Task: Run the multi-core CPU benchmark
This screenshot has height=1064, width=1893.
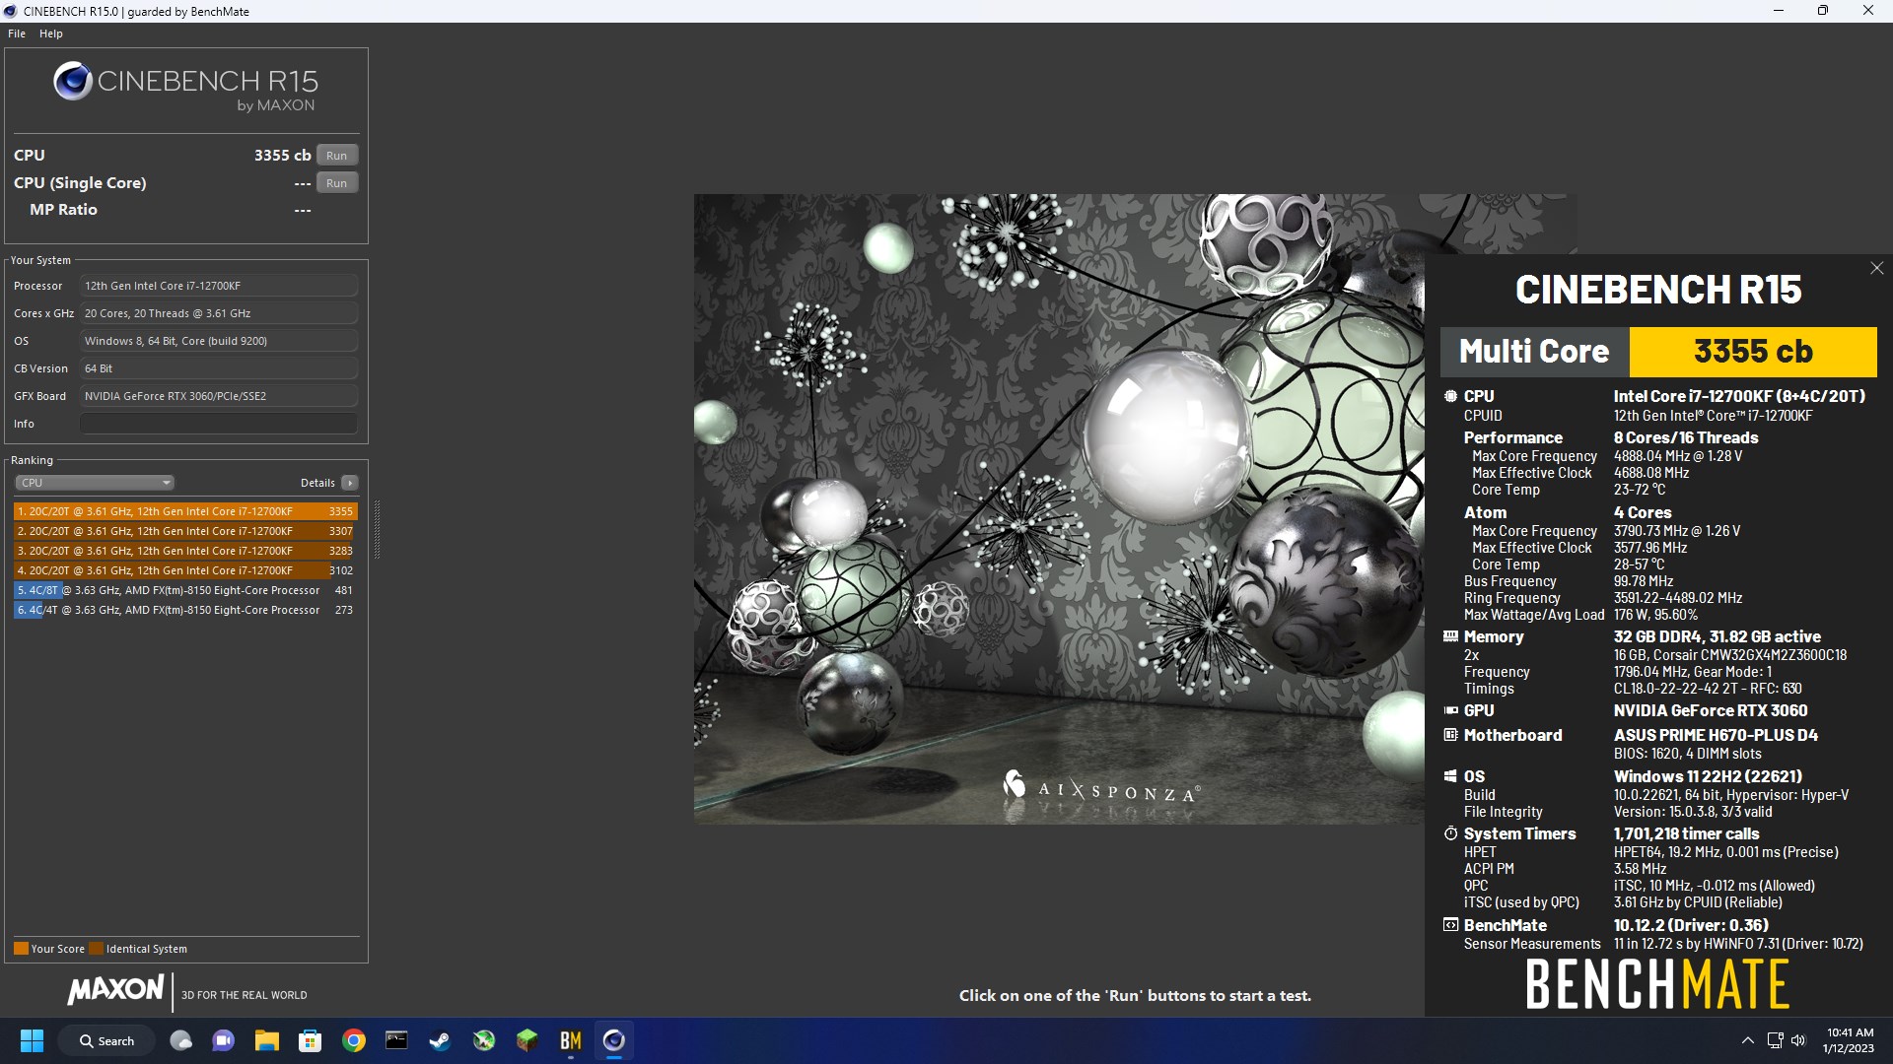Action: [336, 156]
